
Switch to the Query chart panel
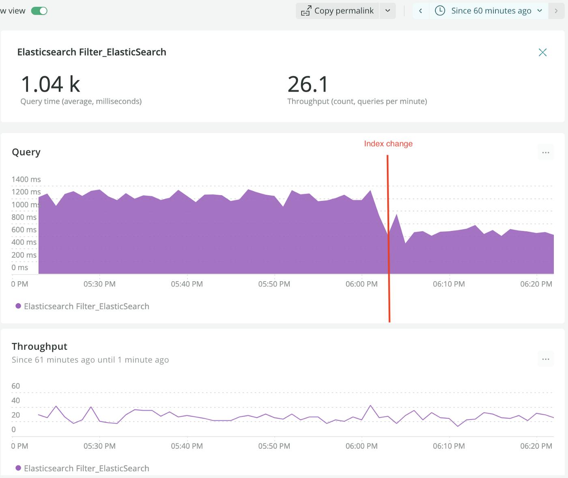pyautogui.click(x=26, y=152)
